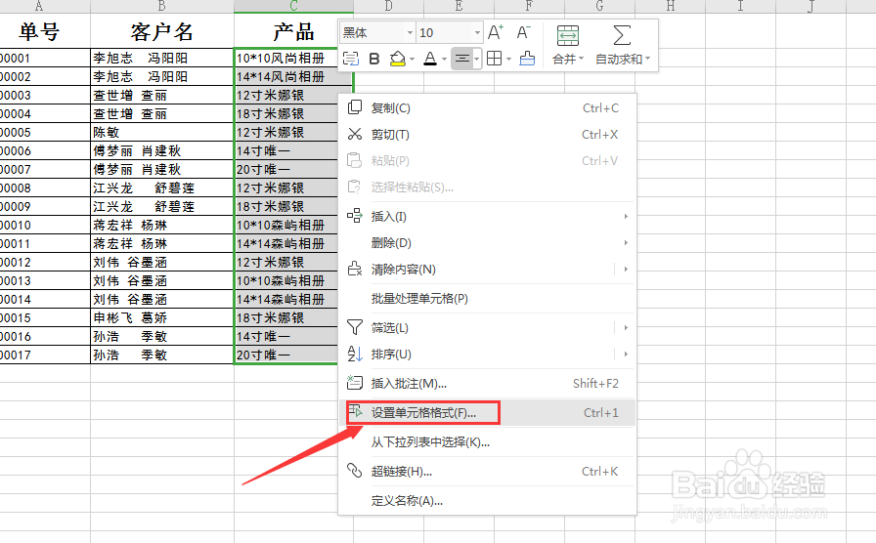Expand the alignment dropdown arrow
876x543 pixels.
[x=476, y=60]
